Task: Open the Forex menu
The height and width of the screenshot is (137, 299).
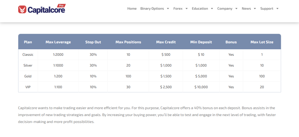Action: click(x=178, y=9)
